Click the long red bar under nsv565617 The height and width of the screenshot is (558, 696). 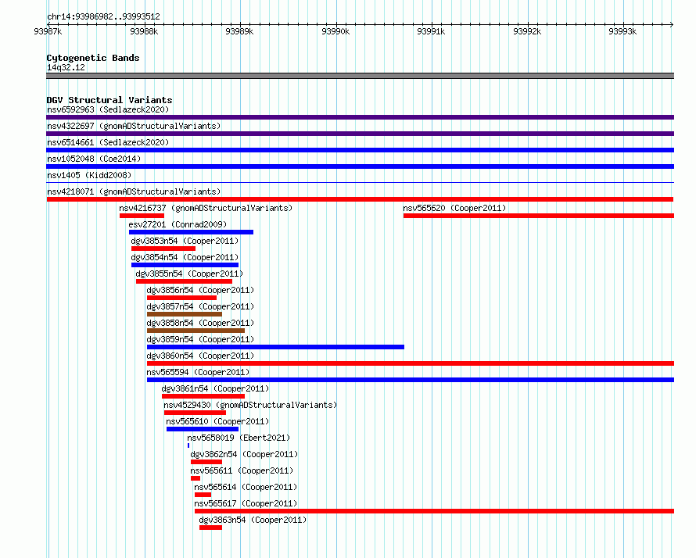click(434, 511)
